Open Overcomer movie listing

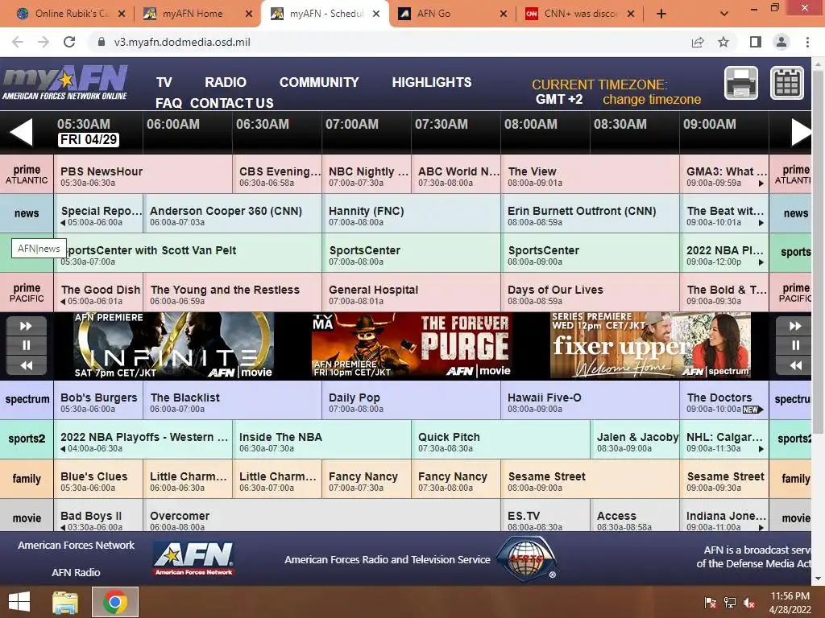[322, 517]
